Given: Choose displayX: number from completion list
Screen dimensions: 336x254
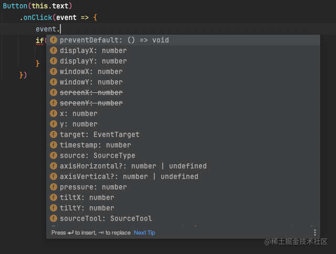Looking at the screenshot, I should (x=183, y=50).
